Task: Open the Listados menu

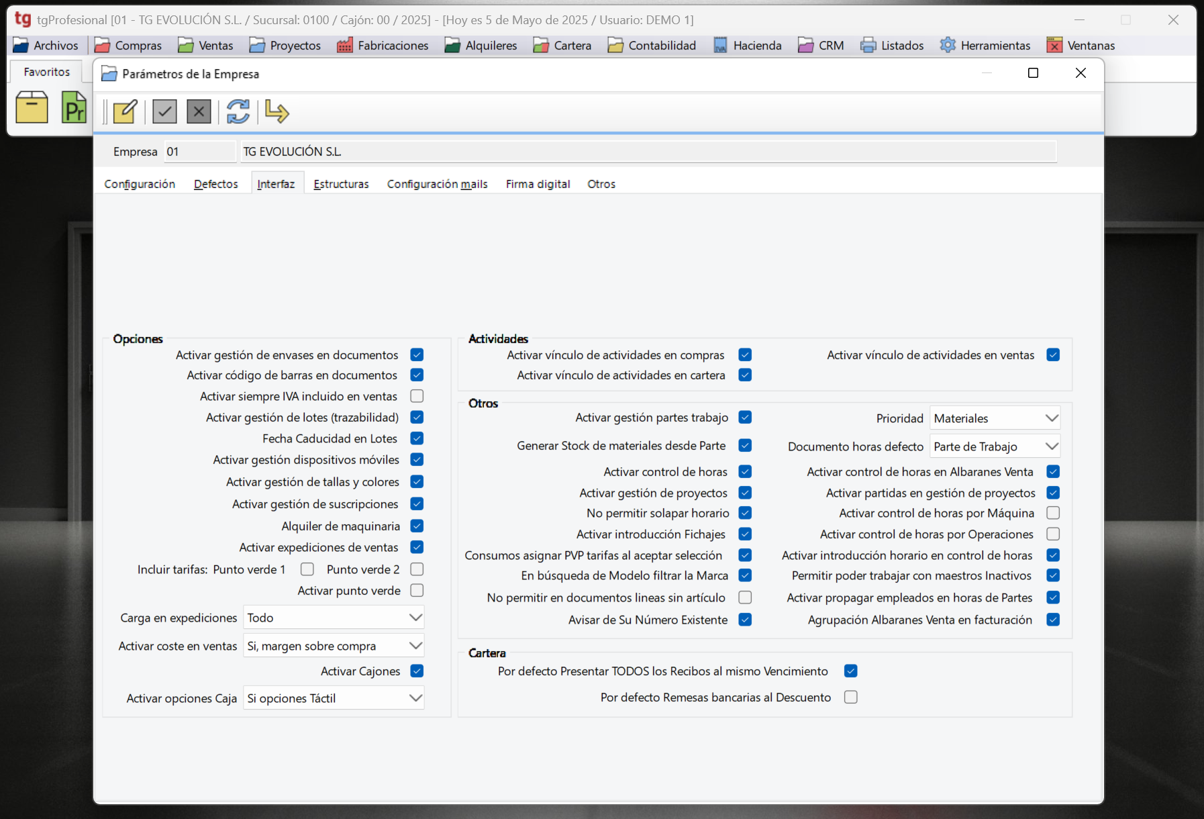Action: (x=892, y=45)
